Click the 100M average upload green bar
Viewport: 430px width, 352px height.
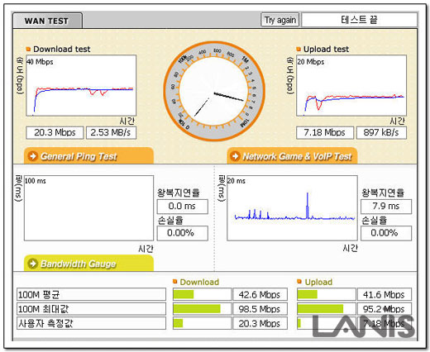308,294
